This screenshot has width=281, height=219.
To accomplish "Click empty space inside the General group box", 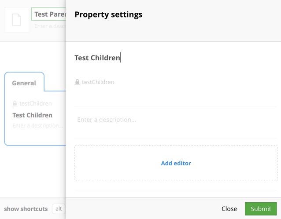I will coord(35,137).
